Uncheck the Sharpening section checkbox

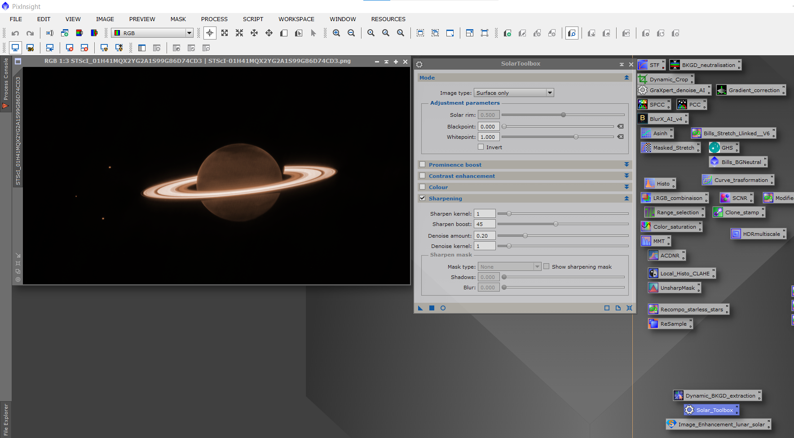423,198
